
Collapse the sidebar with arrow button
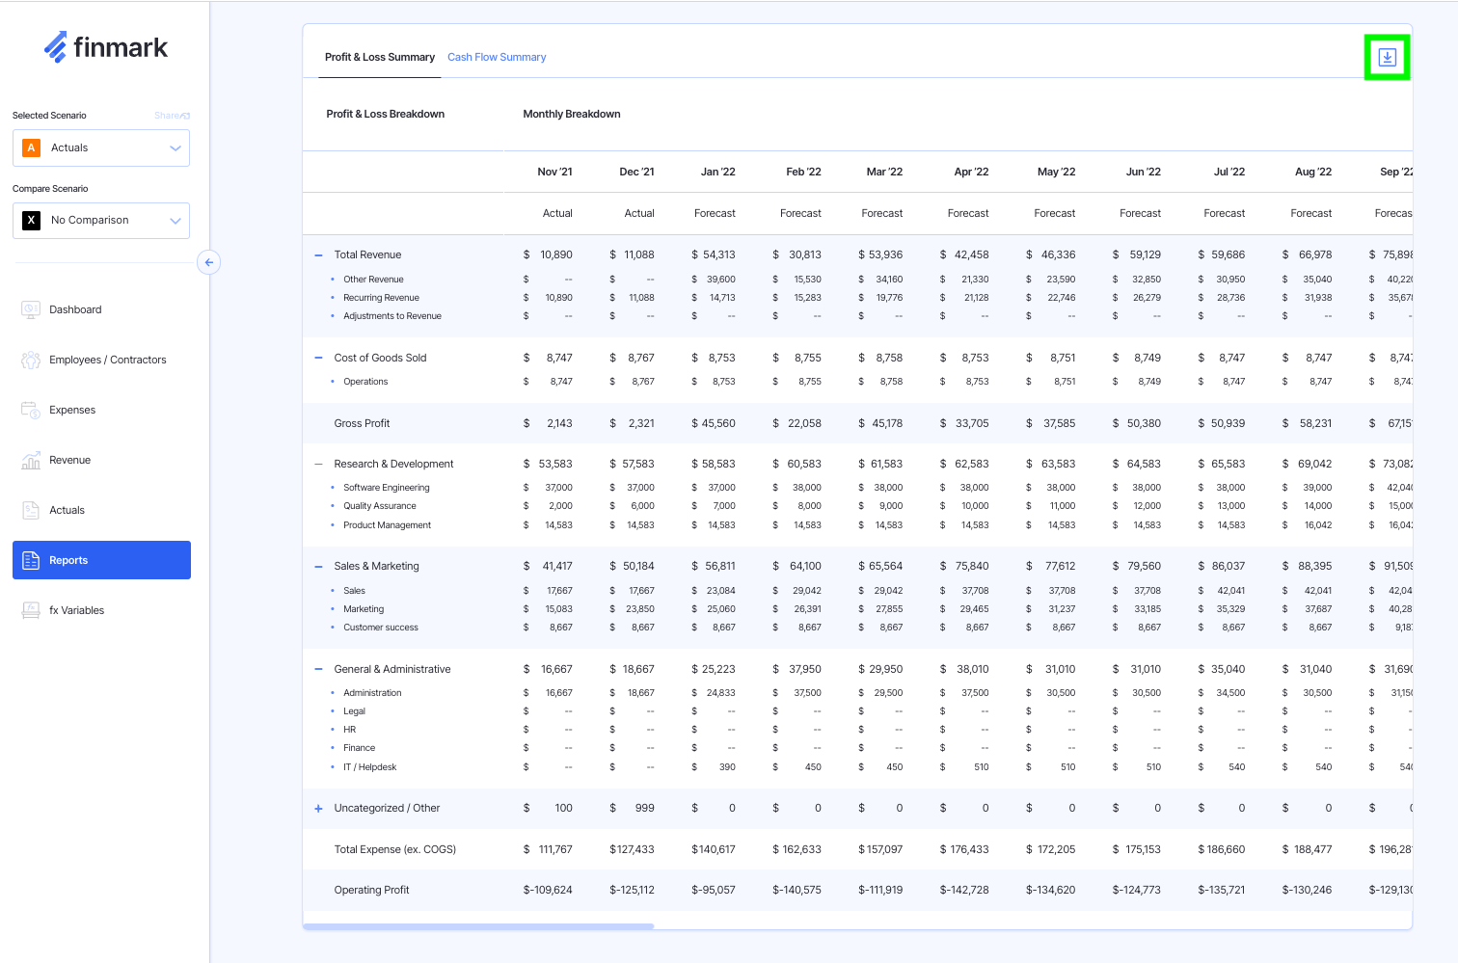click(208, 262)
